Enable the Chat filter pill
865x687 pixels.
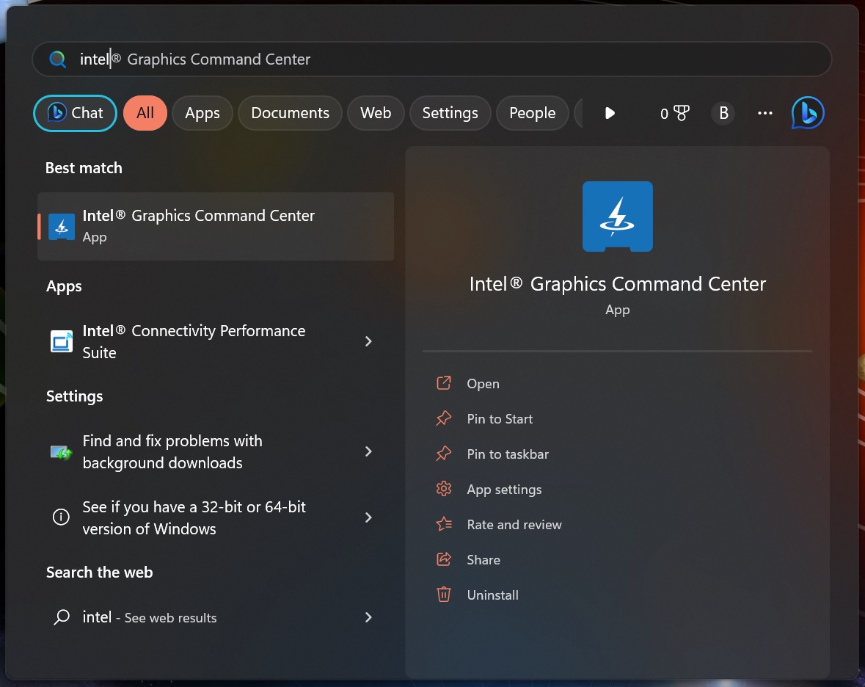[74, 113]
